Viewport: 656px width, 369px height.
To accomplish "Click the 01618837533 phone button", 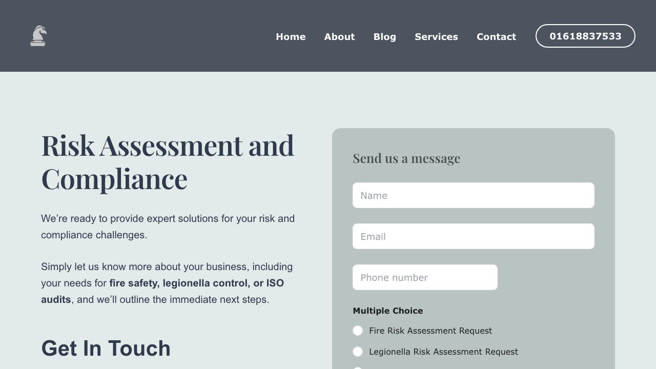I will click(x=585, y=36).
